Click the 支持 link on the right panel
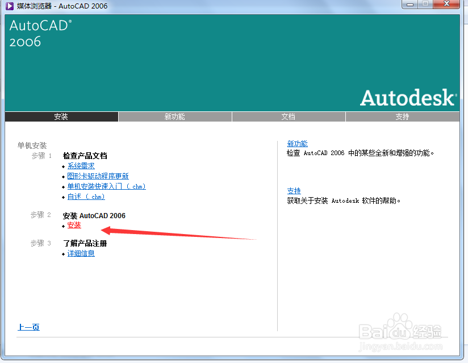The image size is (468, 363). pos(294,191)
